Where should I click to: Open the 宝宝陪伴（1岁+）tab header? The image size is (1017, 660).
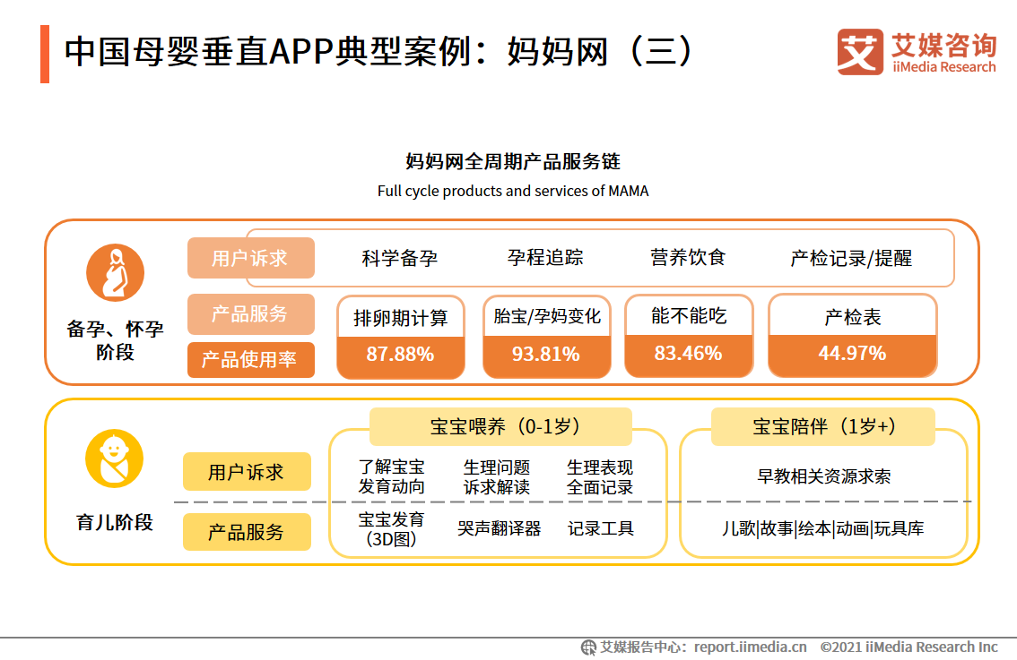click(x=823, y=426)
